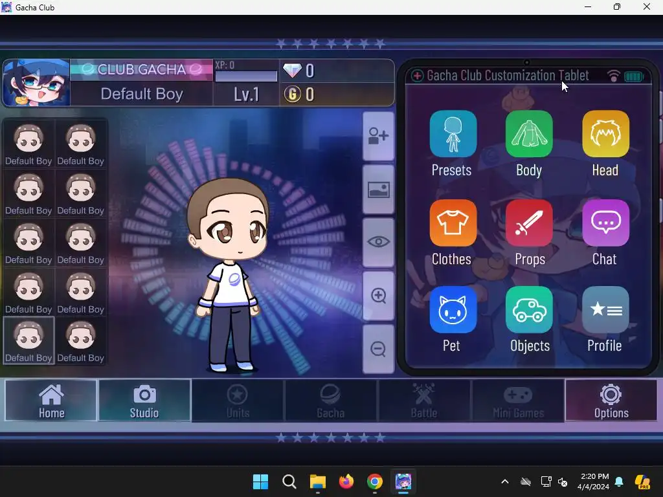Screen dimensions: 663x497
Task: Show hidden system tray icons
Action: (x=505, y=481)
